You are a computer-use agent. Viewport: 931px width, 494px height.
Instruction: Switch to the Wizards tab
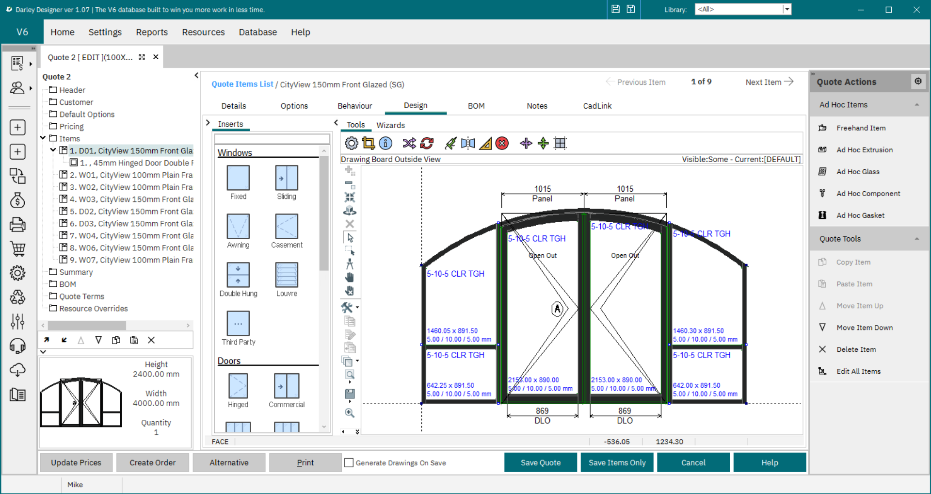tap(390, 125)
